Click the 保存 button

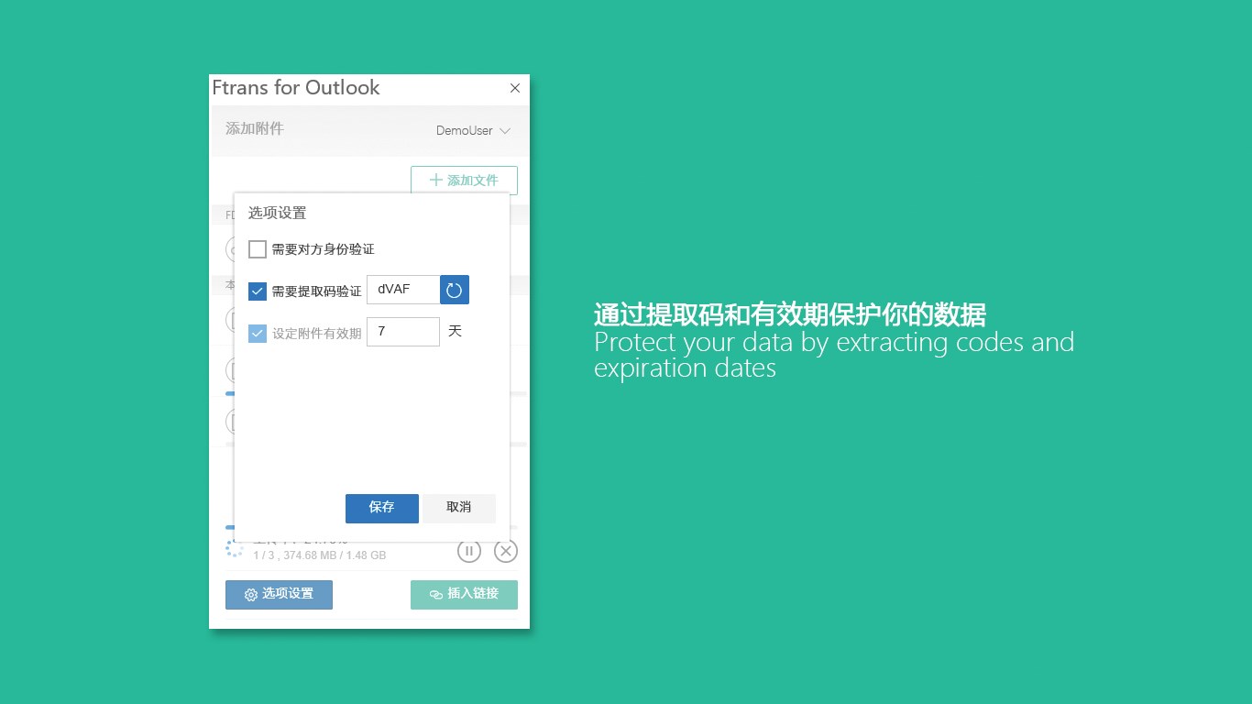tap(382, 508)
